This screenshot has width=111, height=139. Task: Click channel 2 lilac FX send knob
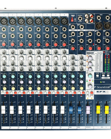(x=13, y=82)
